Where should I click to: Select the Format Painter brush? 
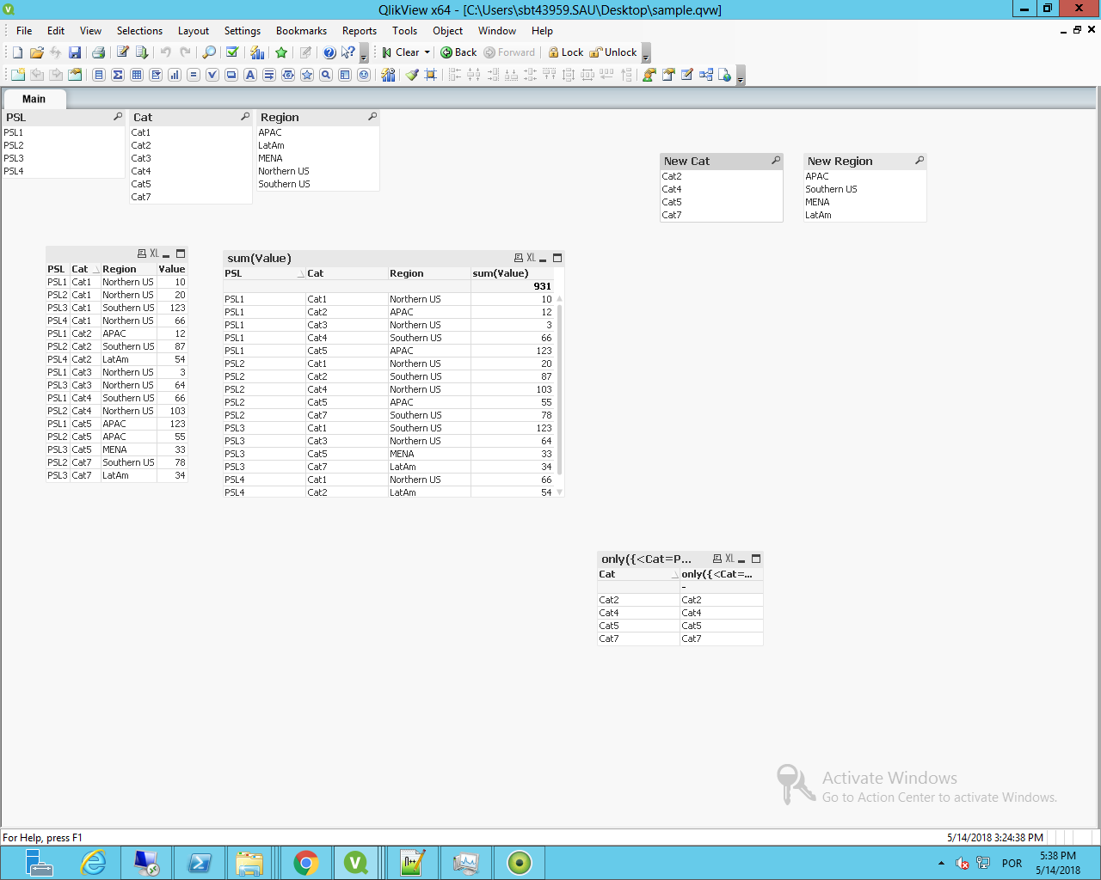(412, 75)
